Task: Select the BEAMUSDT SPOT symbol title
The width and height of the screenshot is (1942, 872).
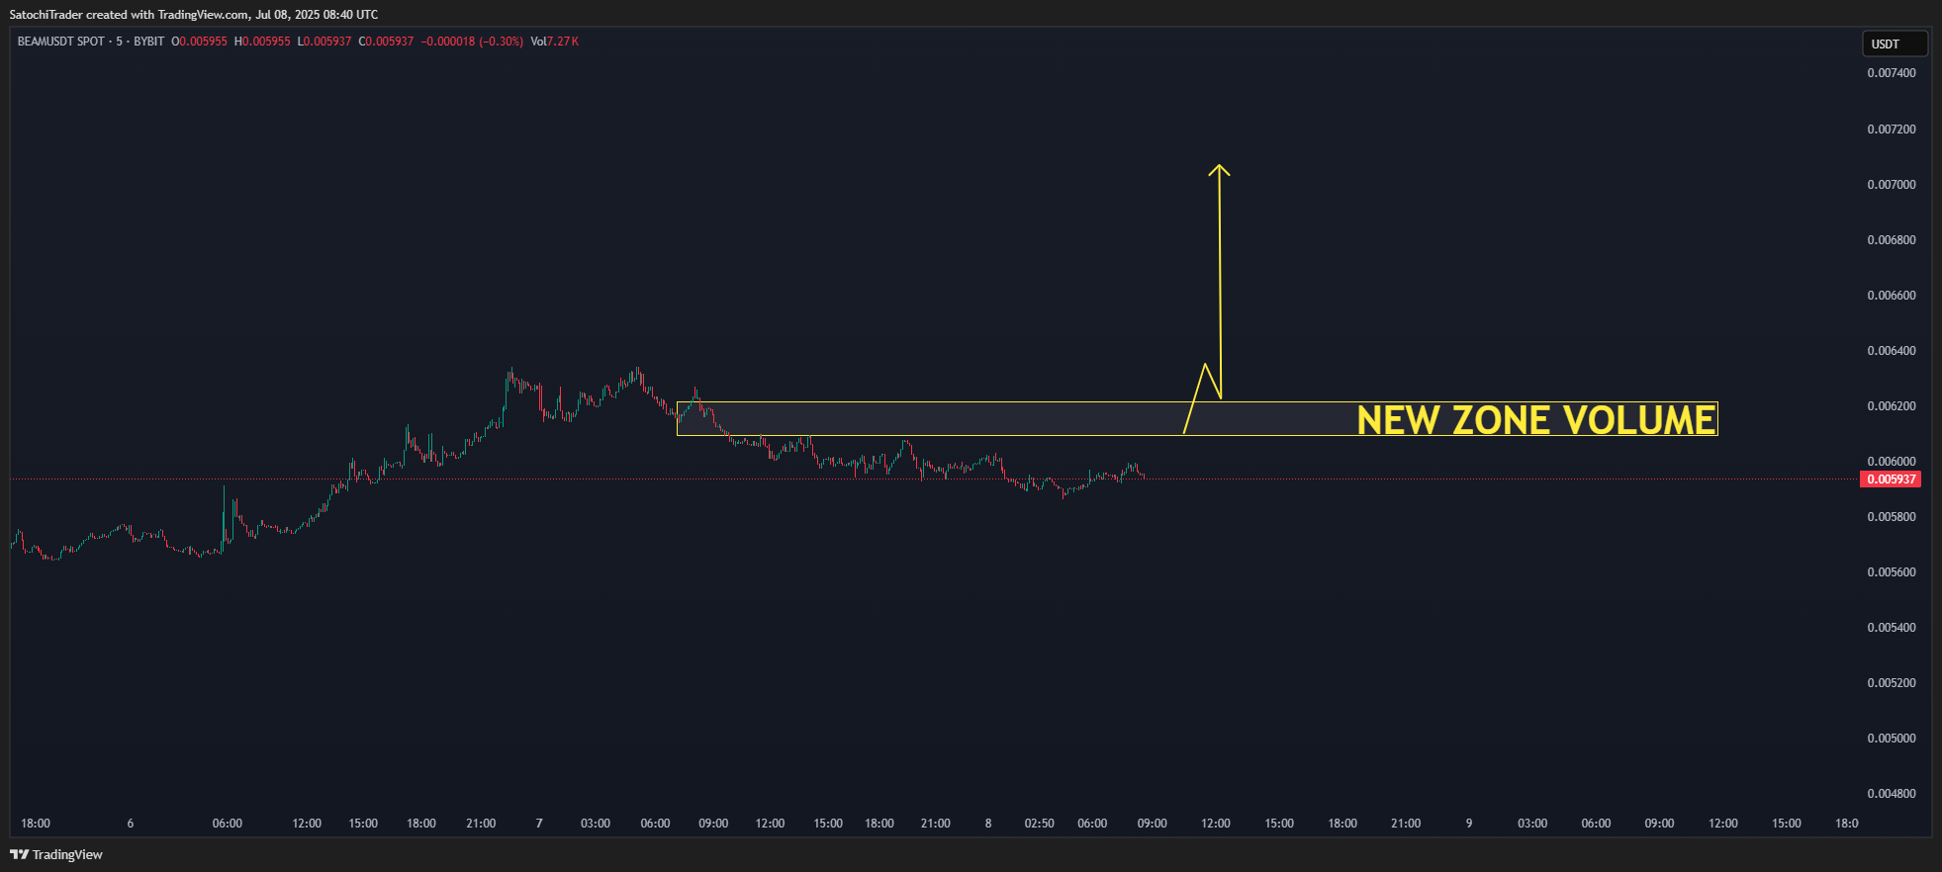Action: [x=61, y=42]
